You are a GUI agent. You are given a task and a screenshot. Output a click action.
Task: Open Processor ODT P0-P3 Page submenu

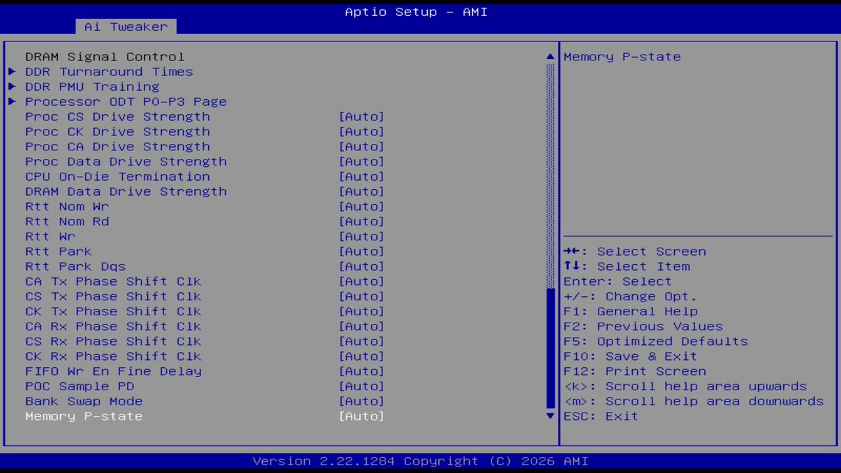pos(126,102)
